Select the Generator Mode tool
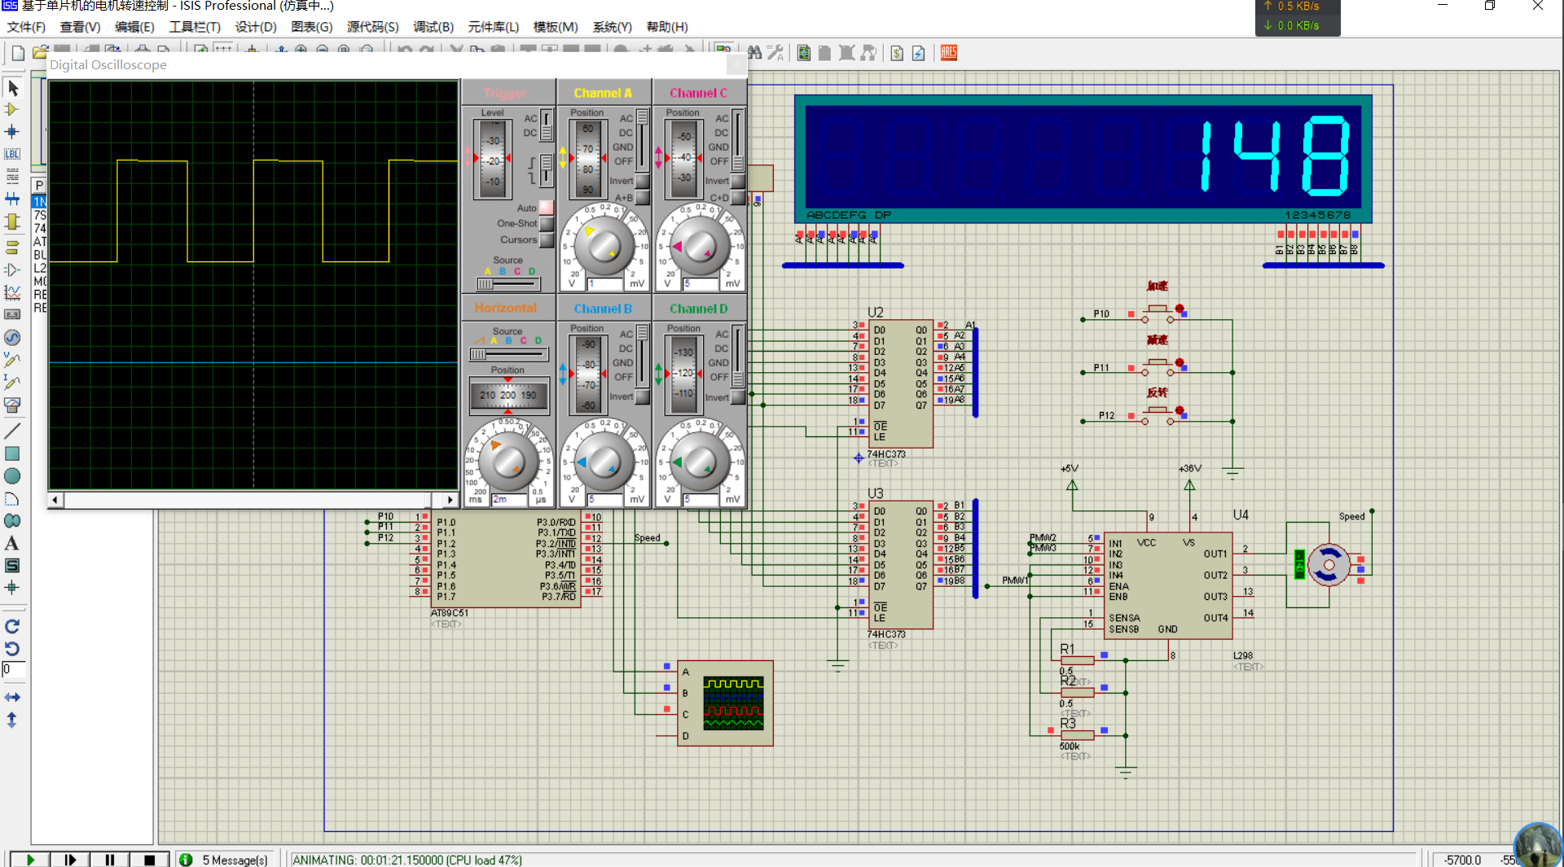1564x867 pixels. click(x=12, y=337)
